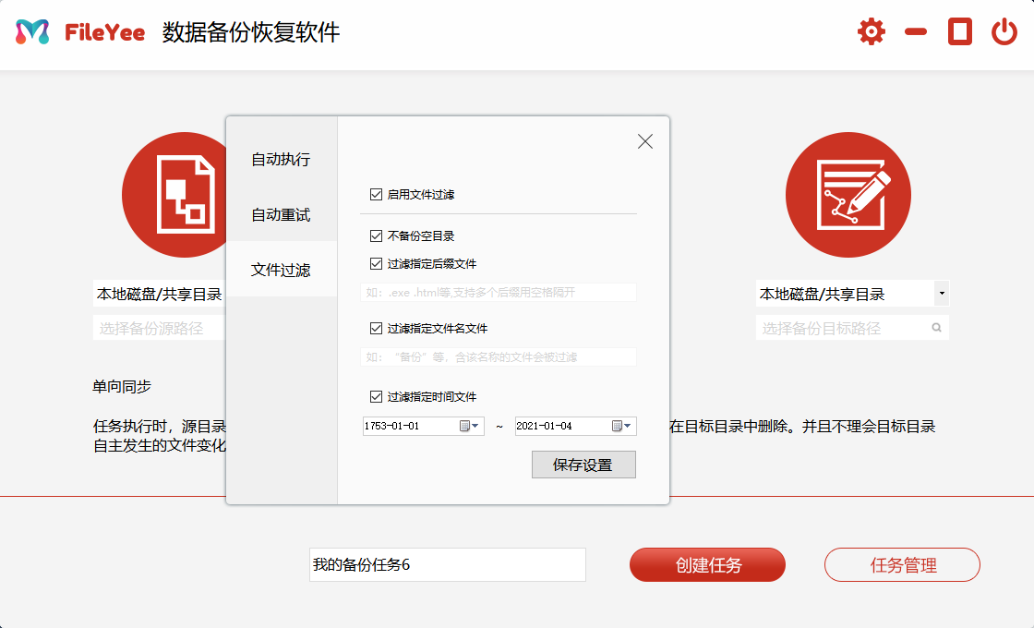This screenshot has width=1034, height=628.
Task: Disable the 启用文件过滤 checkbox
Action: [375, 194]
